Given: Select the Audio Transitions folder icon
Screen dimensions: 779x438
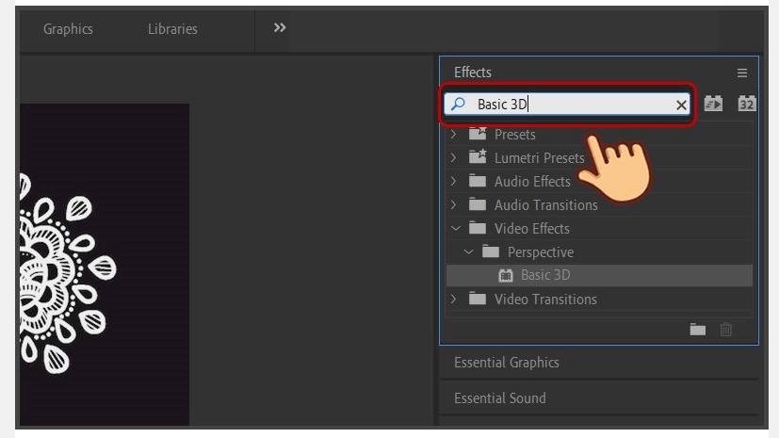Looking at the screenshot, I should tap(478, 204).
